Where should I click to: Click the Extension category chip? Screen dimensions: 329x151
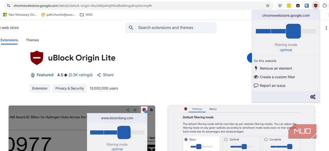pos(40,88)
